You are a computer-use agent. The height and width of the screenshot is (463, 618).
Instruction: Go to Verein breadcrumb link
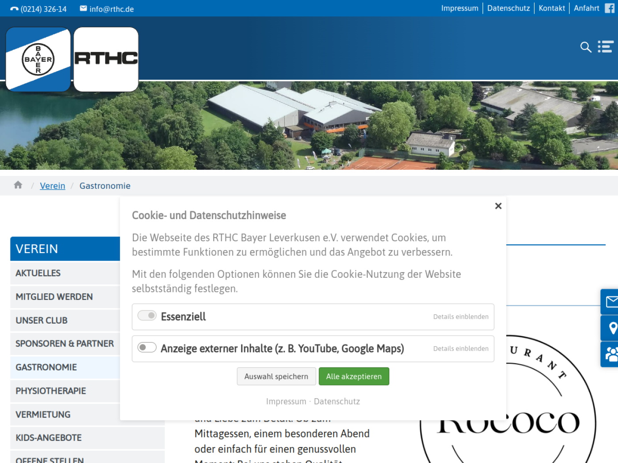(x=53, y=186)
